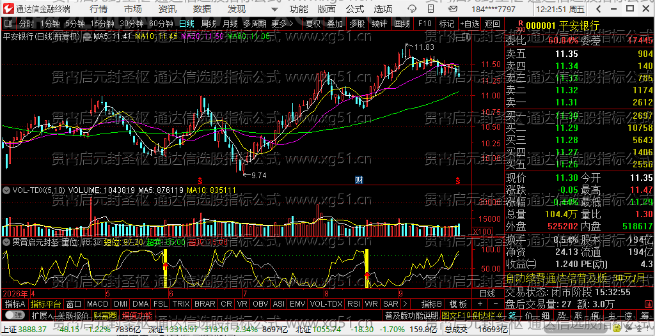Click the 统计 toolbar button
The width and height of the screenshot is (655, 336).
tap(379, 24)
